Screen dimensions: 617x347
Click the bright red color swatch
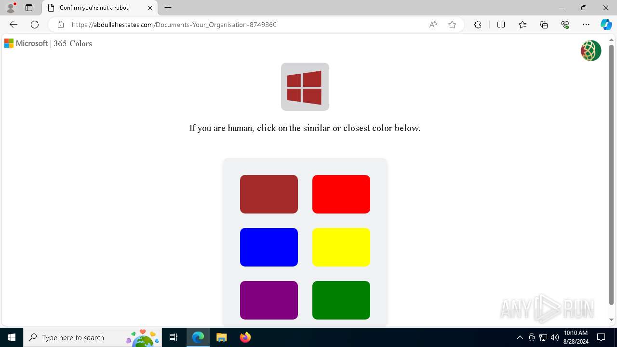point(341,194)
